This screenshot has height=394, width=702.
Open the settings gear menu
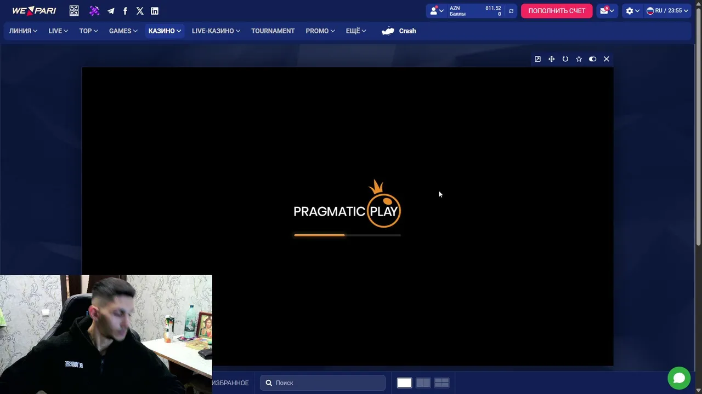point(632,11)
